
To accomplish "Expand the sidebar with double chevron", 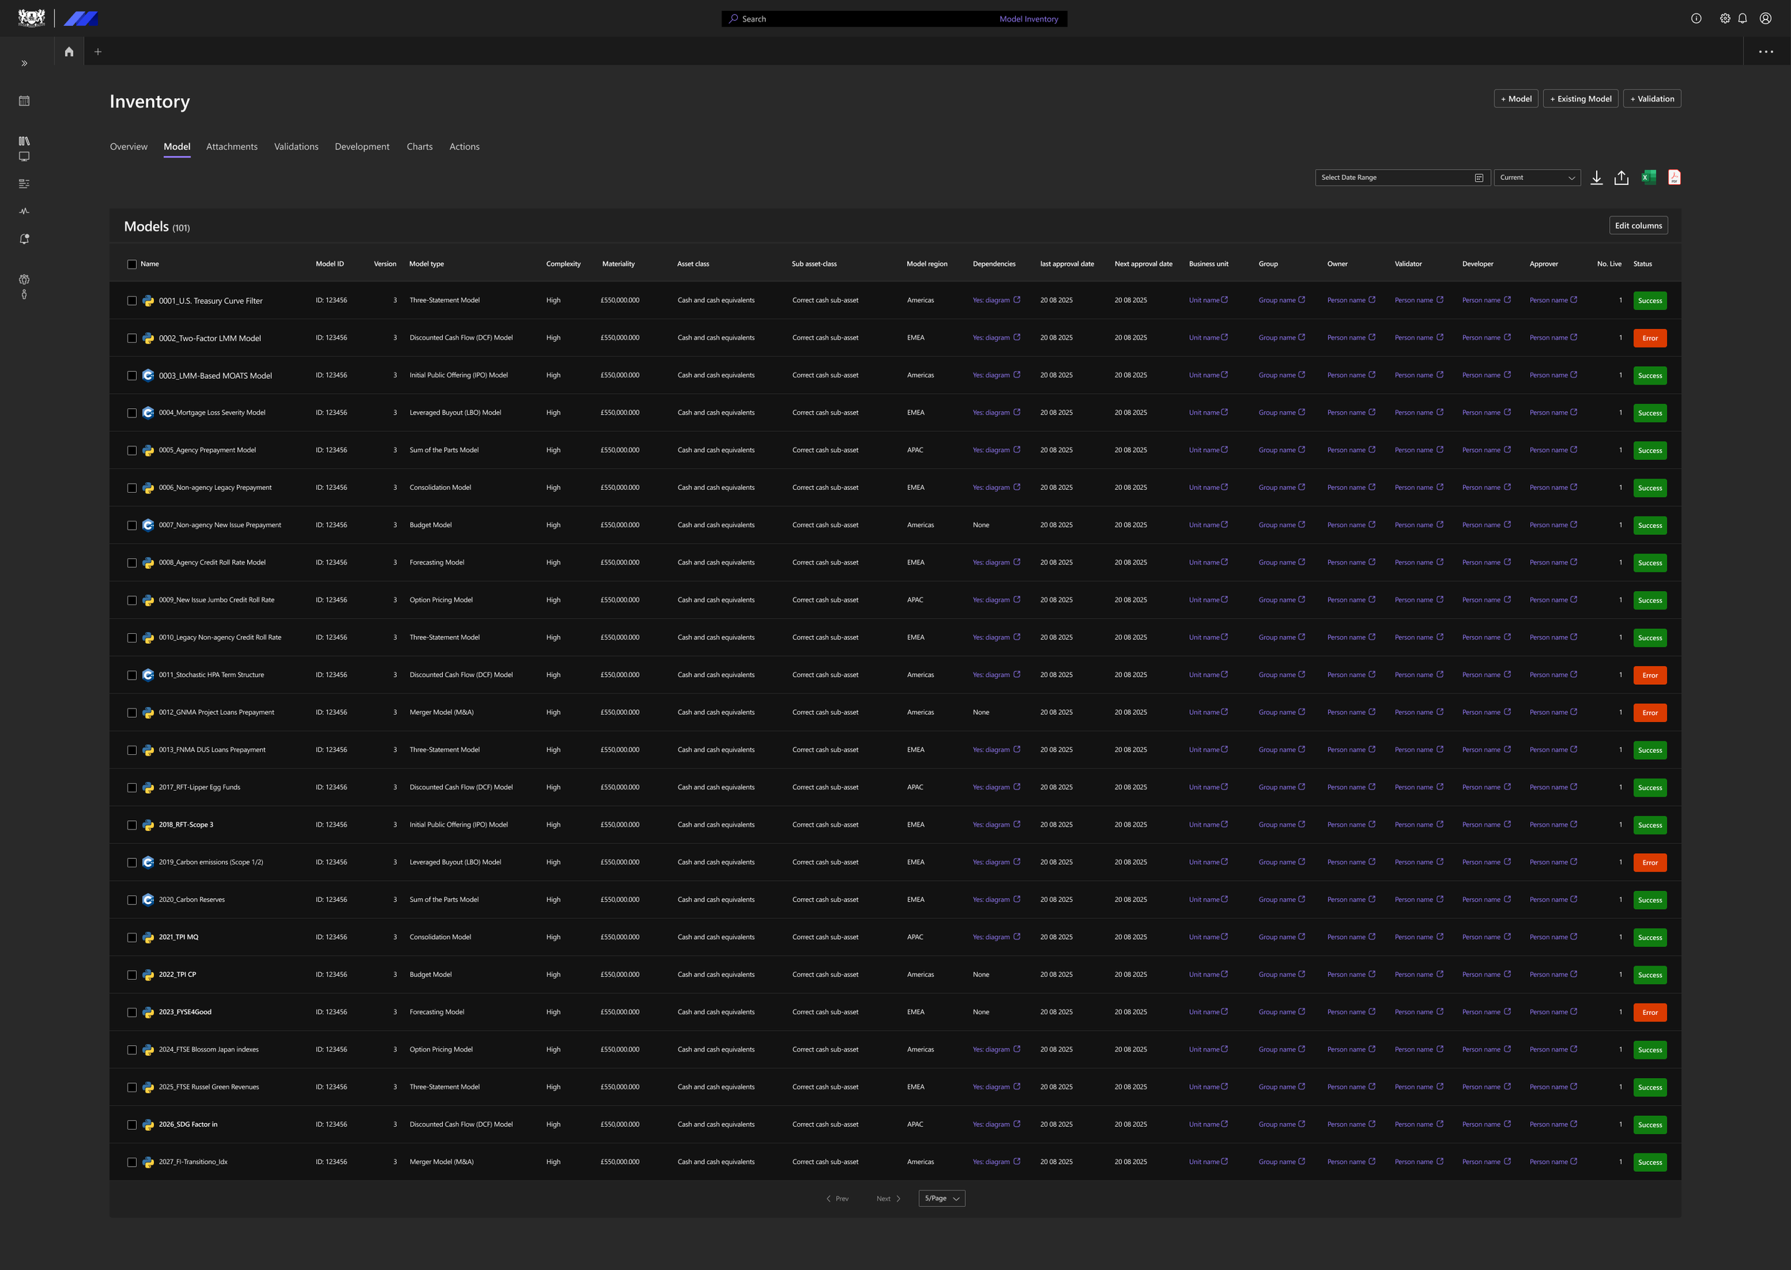I will (x=24, y=63).
